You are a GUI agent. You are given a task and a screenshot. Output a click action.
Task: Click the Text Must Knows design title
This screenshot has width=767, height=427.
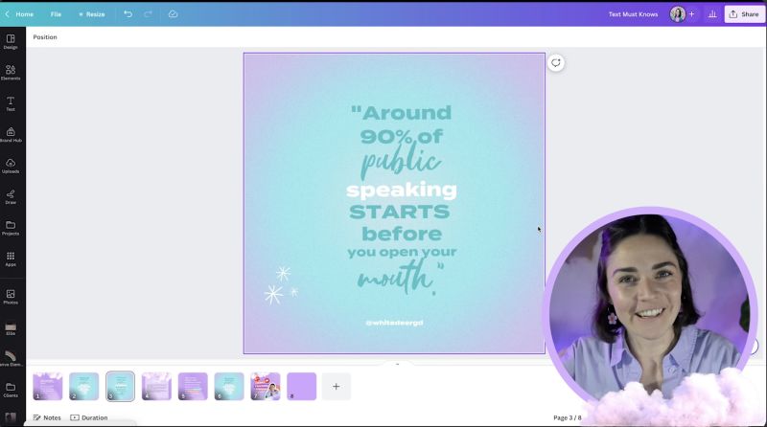click(x=633, y=14)
